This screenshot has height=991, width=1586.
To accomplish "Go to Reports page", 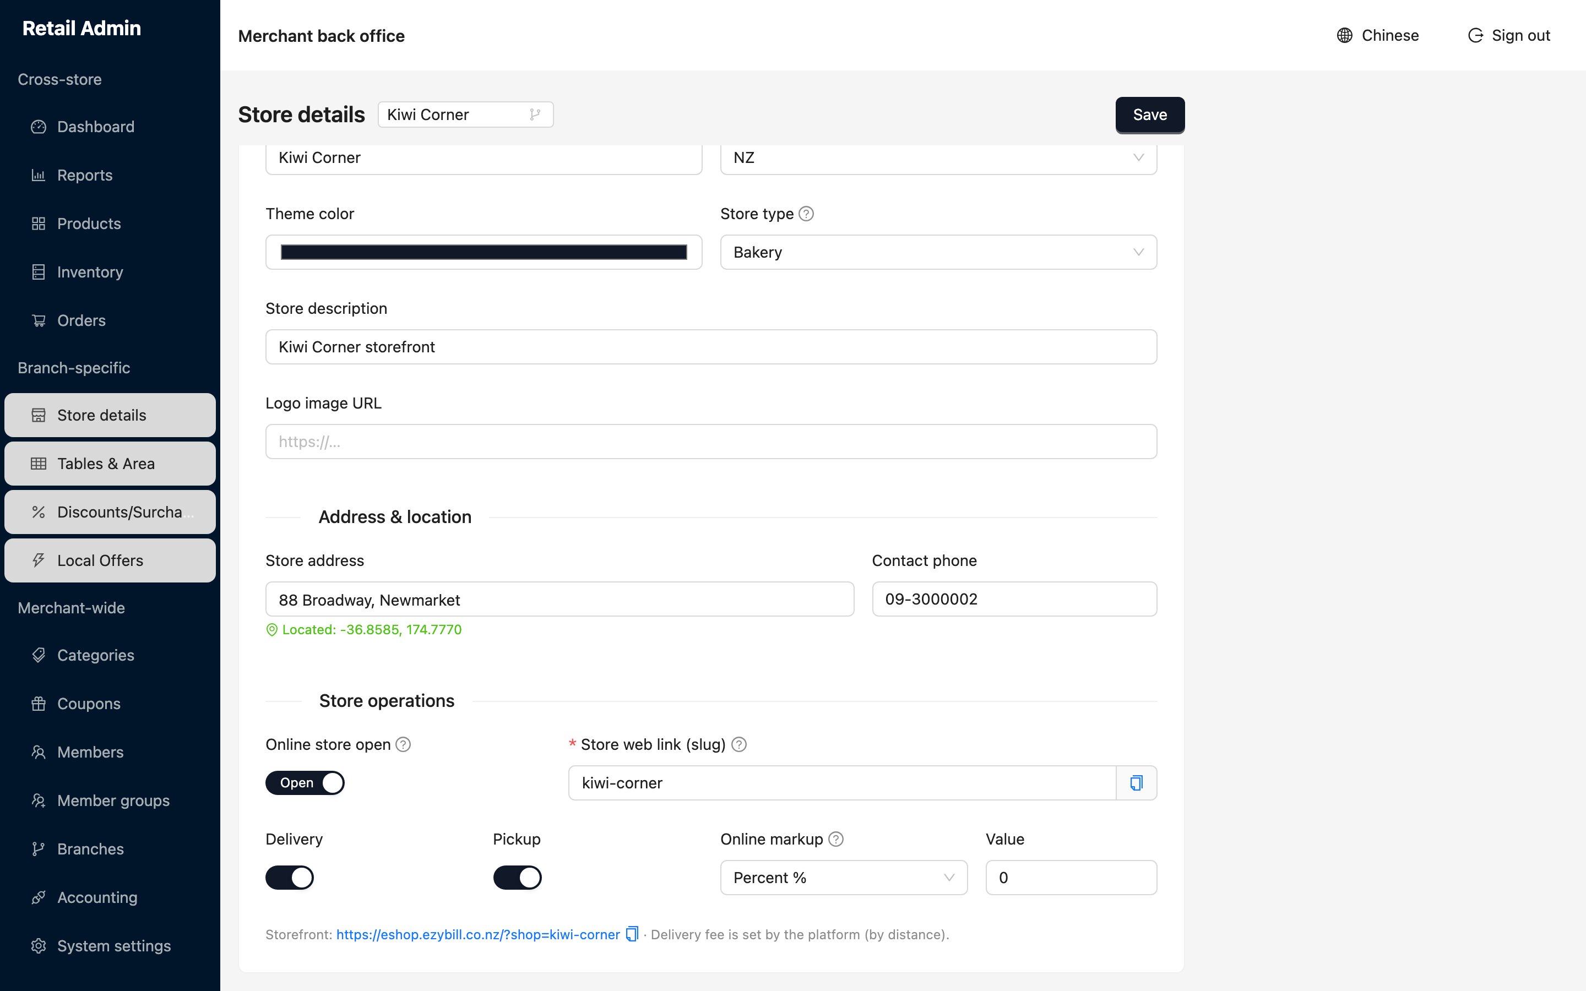I will coord(110,175).
